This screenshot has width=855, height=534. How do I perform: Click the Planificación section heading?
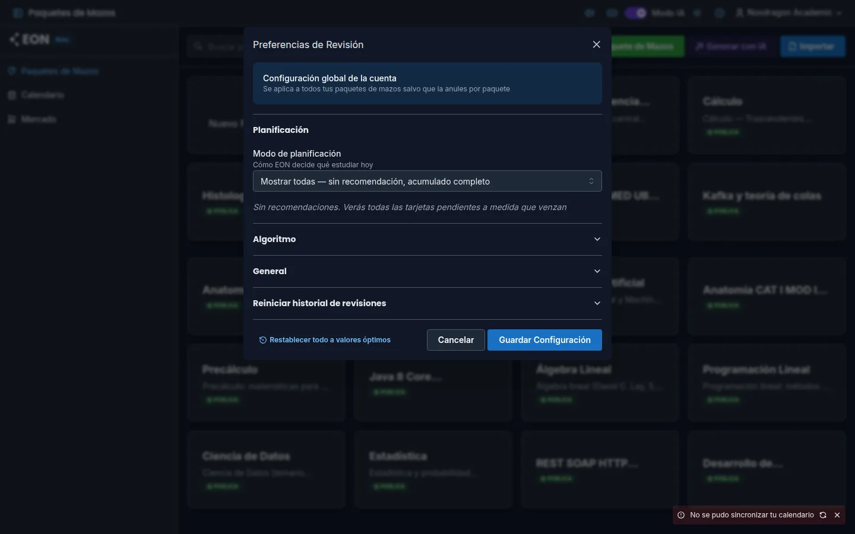click(281, 130)
